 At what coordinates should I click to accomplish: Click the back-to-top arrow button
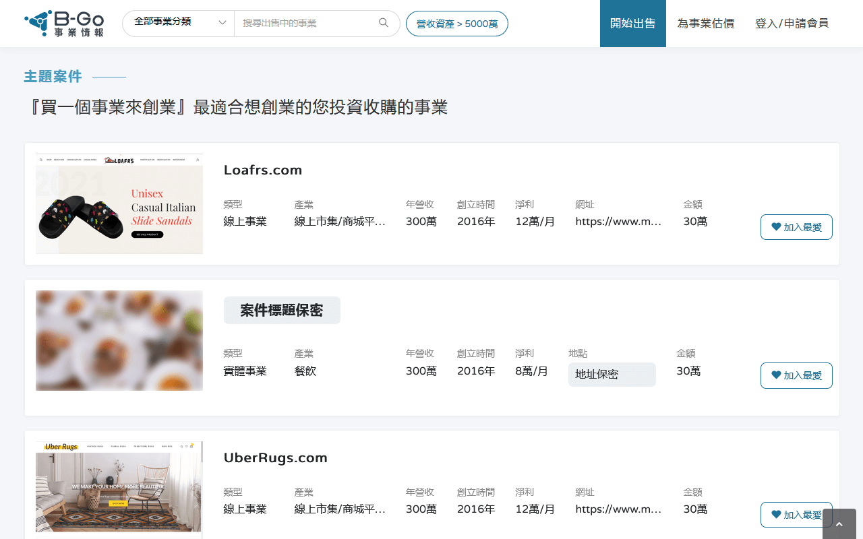[839, 524]
